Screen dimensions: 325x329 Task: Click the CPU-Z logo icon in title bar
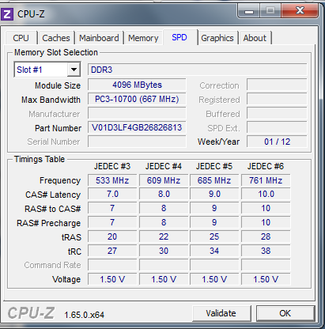(x=7, y=14)
